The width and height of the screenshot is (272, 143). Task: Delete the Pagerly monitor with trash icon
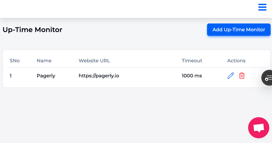click(x=242, y=76)
